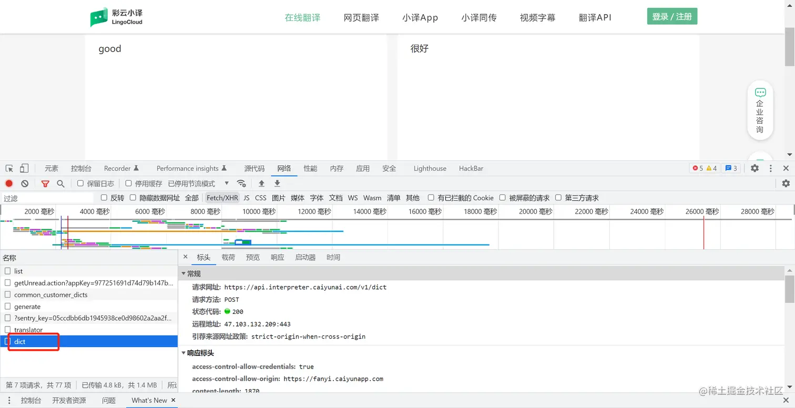Image resolution: width=795 pixels, height=408 pixels.
Task: Open 开发者资源 drawer tab
Action: [69, 400]
